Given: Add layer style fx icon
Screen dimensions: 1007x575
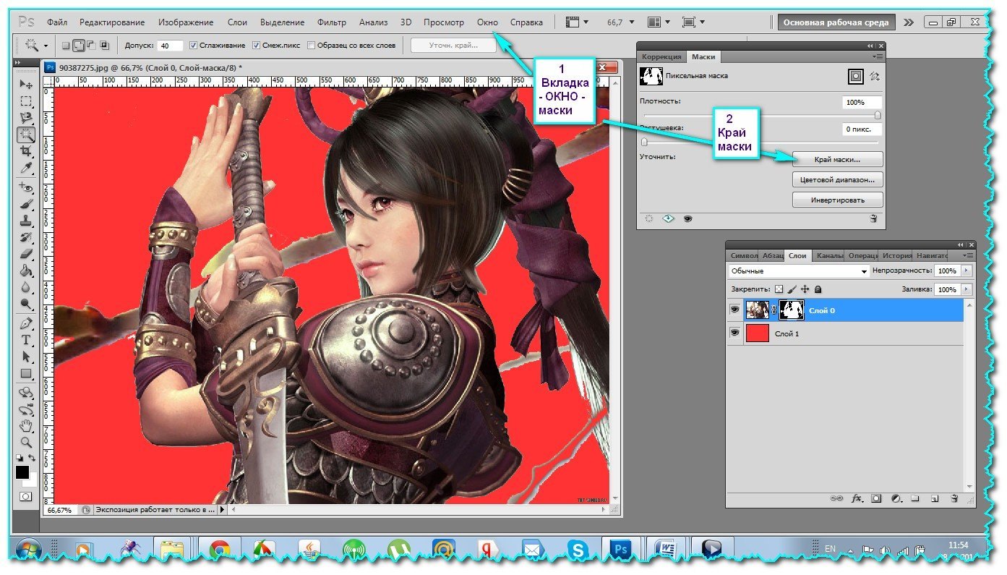Looking at the screenshot, I should tap(858, 498).
